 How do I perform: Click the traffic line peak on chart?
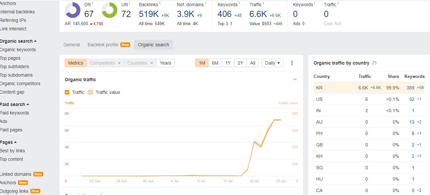click(x=277, y=120)
